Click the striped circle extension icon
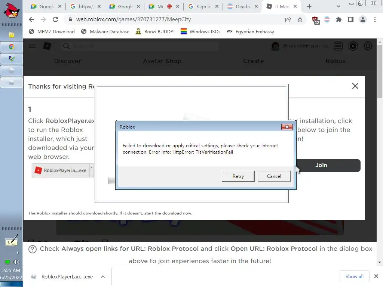The width and height of the screenshot is (383, 287). [327, 19]
